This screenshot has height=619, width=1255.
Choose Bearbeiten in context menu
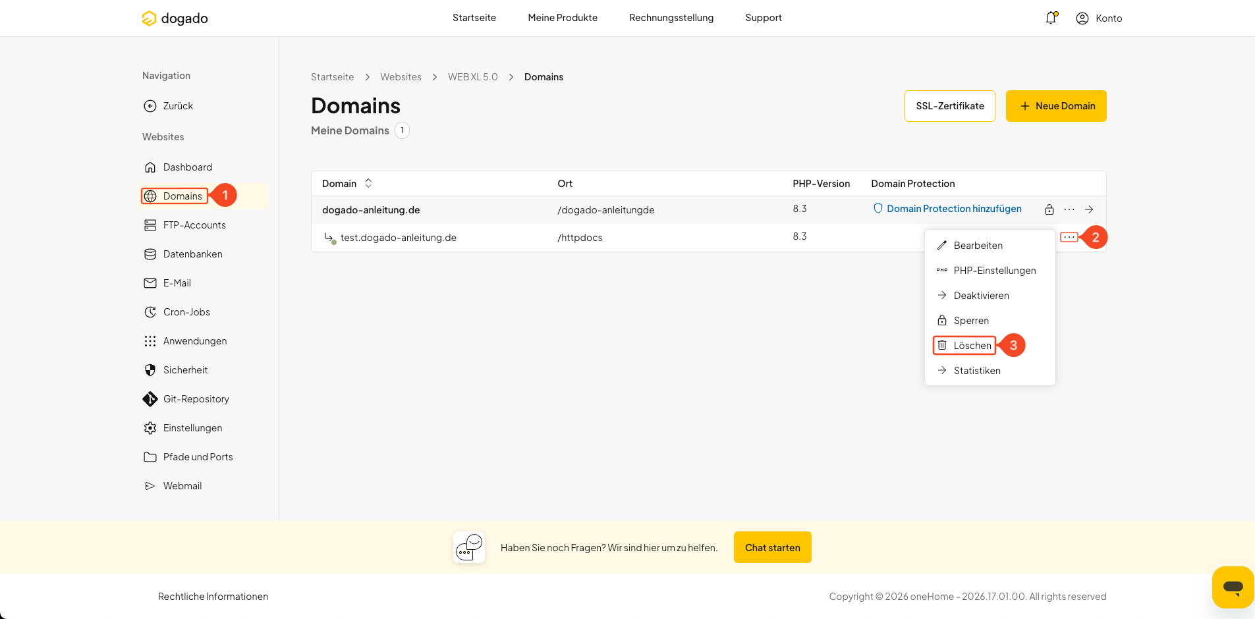[970, 246]
